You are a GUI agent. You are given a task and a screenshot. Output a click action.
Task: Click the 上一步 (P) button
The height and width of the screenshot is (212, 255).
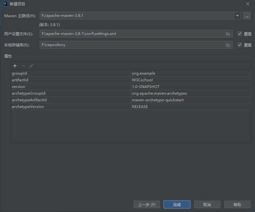click(x=146, y=205)
